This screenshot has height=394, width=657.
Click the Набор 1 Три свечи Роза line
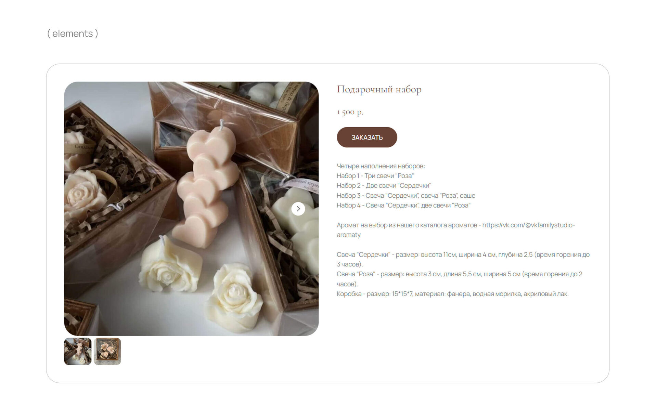point(375,176)
